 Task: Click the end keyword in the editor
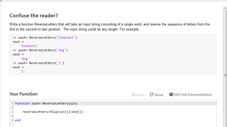[18, 120]
